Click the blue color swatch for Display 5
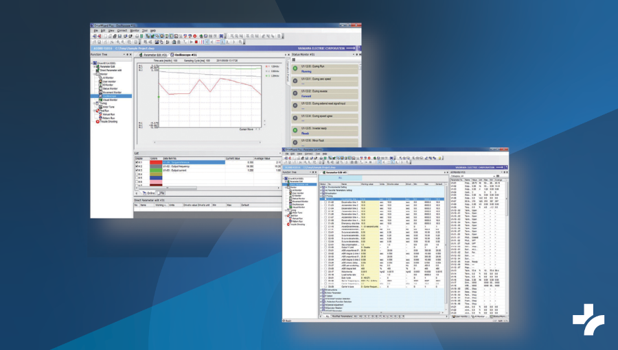Viewport: 618px width, 350px height. tap(156, 178)
